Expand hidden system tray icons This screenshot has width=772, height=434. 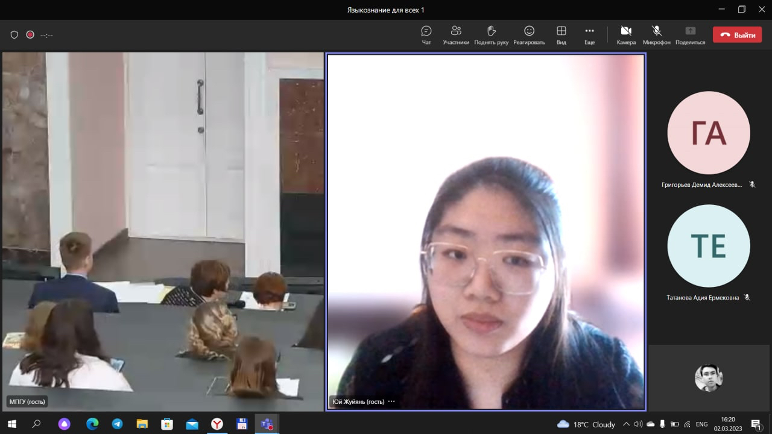626,424
